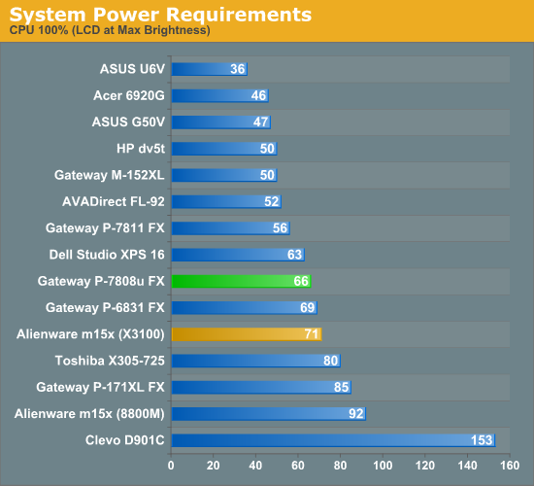Select the 'HP dv5t' label
The width and height of the screenshot is (534, 486).
click(x=141, y=149)
